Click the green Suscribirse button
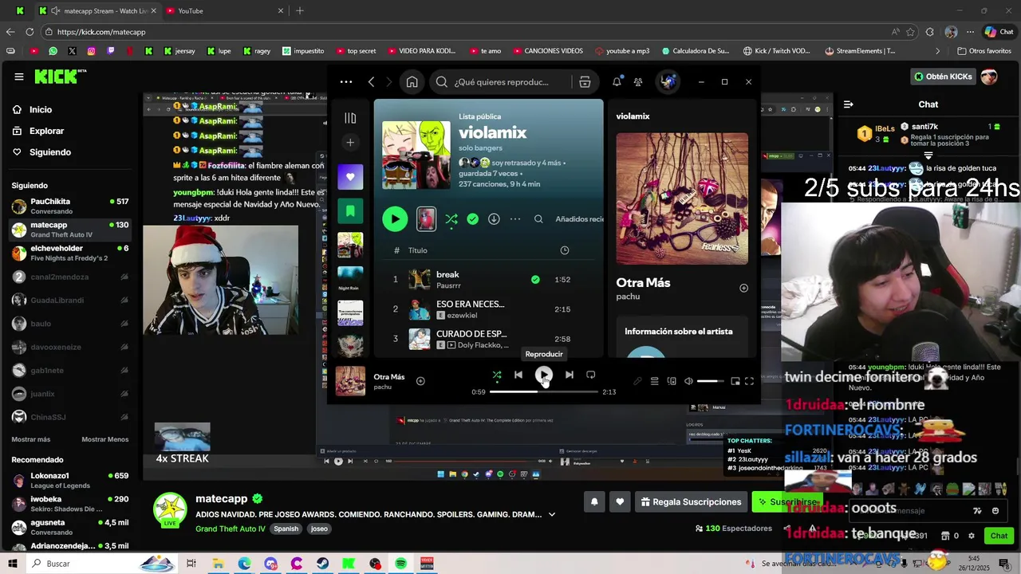This screenshot has width=1021, height=574. [787, 502]
